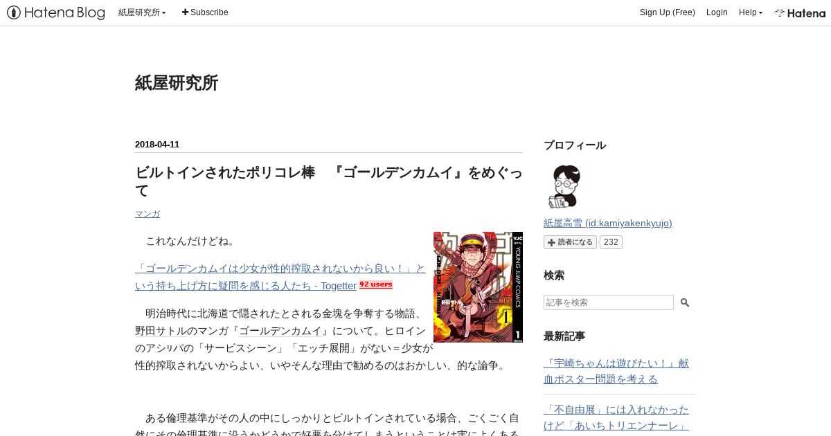The height and width of the screenshot is (436, 831).
Task: Open the blog title 紙屋研究所 heading
Action: pos(177,83)
